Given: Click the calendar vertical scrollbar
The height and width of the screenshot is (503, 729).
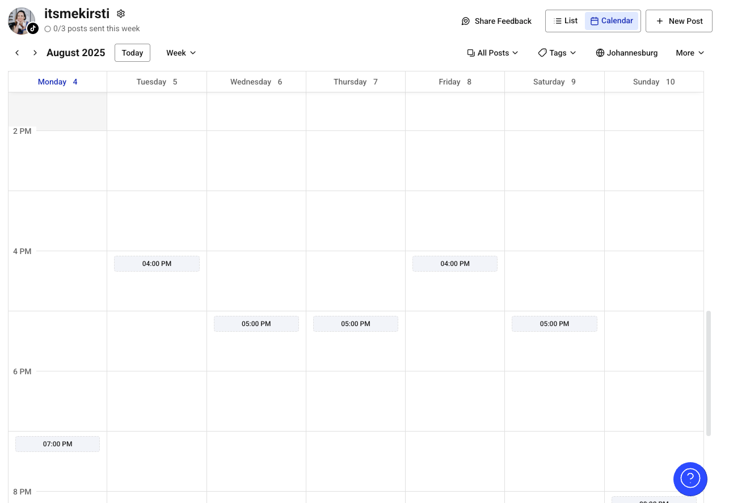Looking at the screenshot, I should point(708,373).
